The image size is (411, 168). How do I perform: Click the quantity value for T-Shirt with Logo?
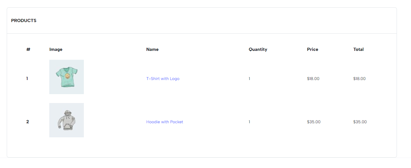(249, 79)
